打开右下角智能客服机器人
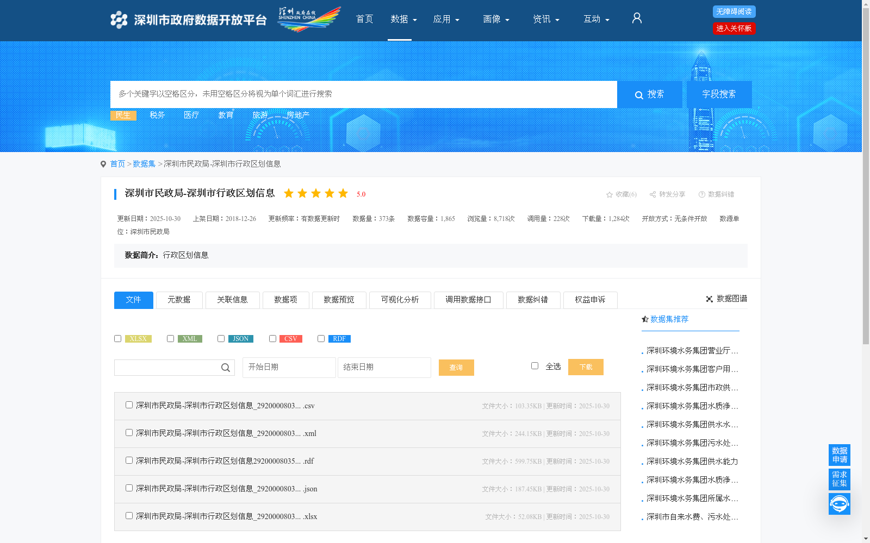 [x=839, y=503]
